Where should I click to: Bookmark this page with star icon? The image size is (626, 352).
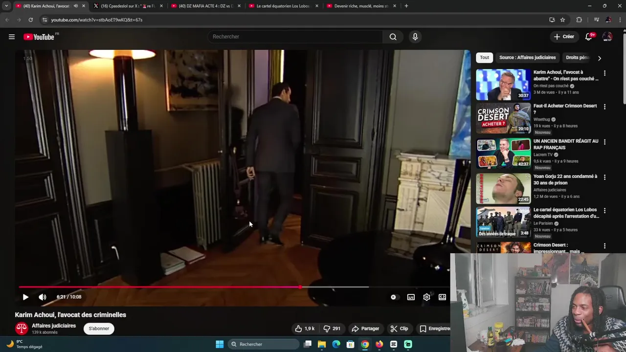(562, 20)
